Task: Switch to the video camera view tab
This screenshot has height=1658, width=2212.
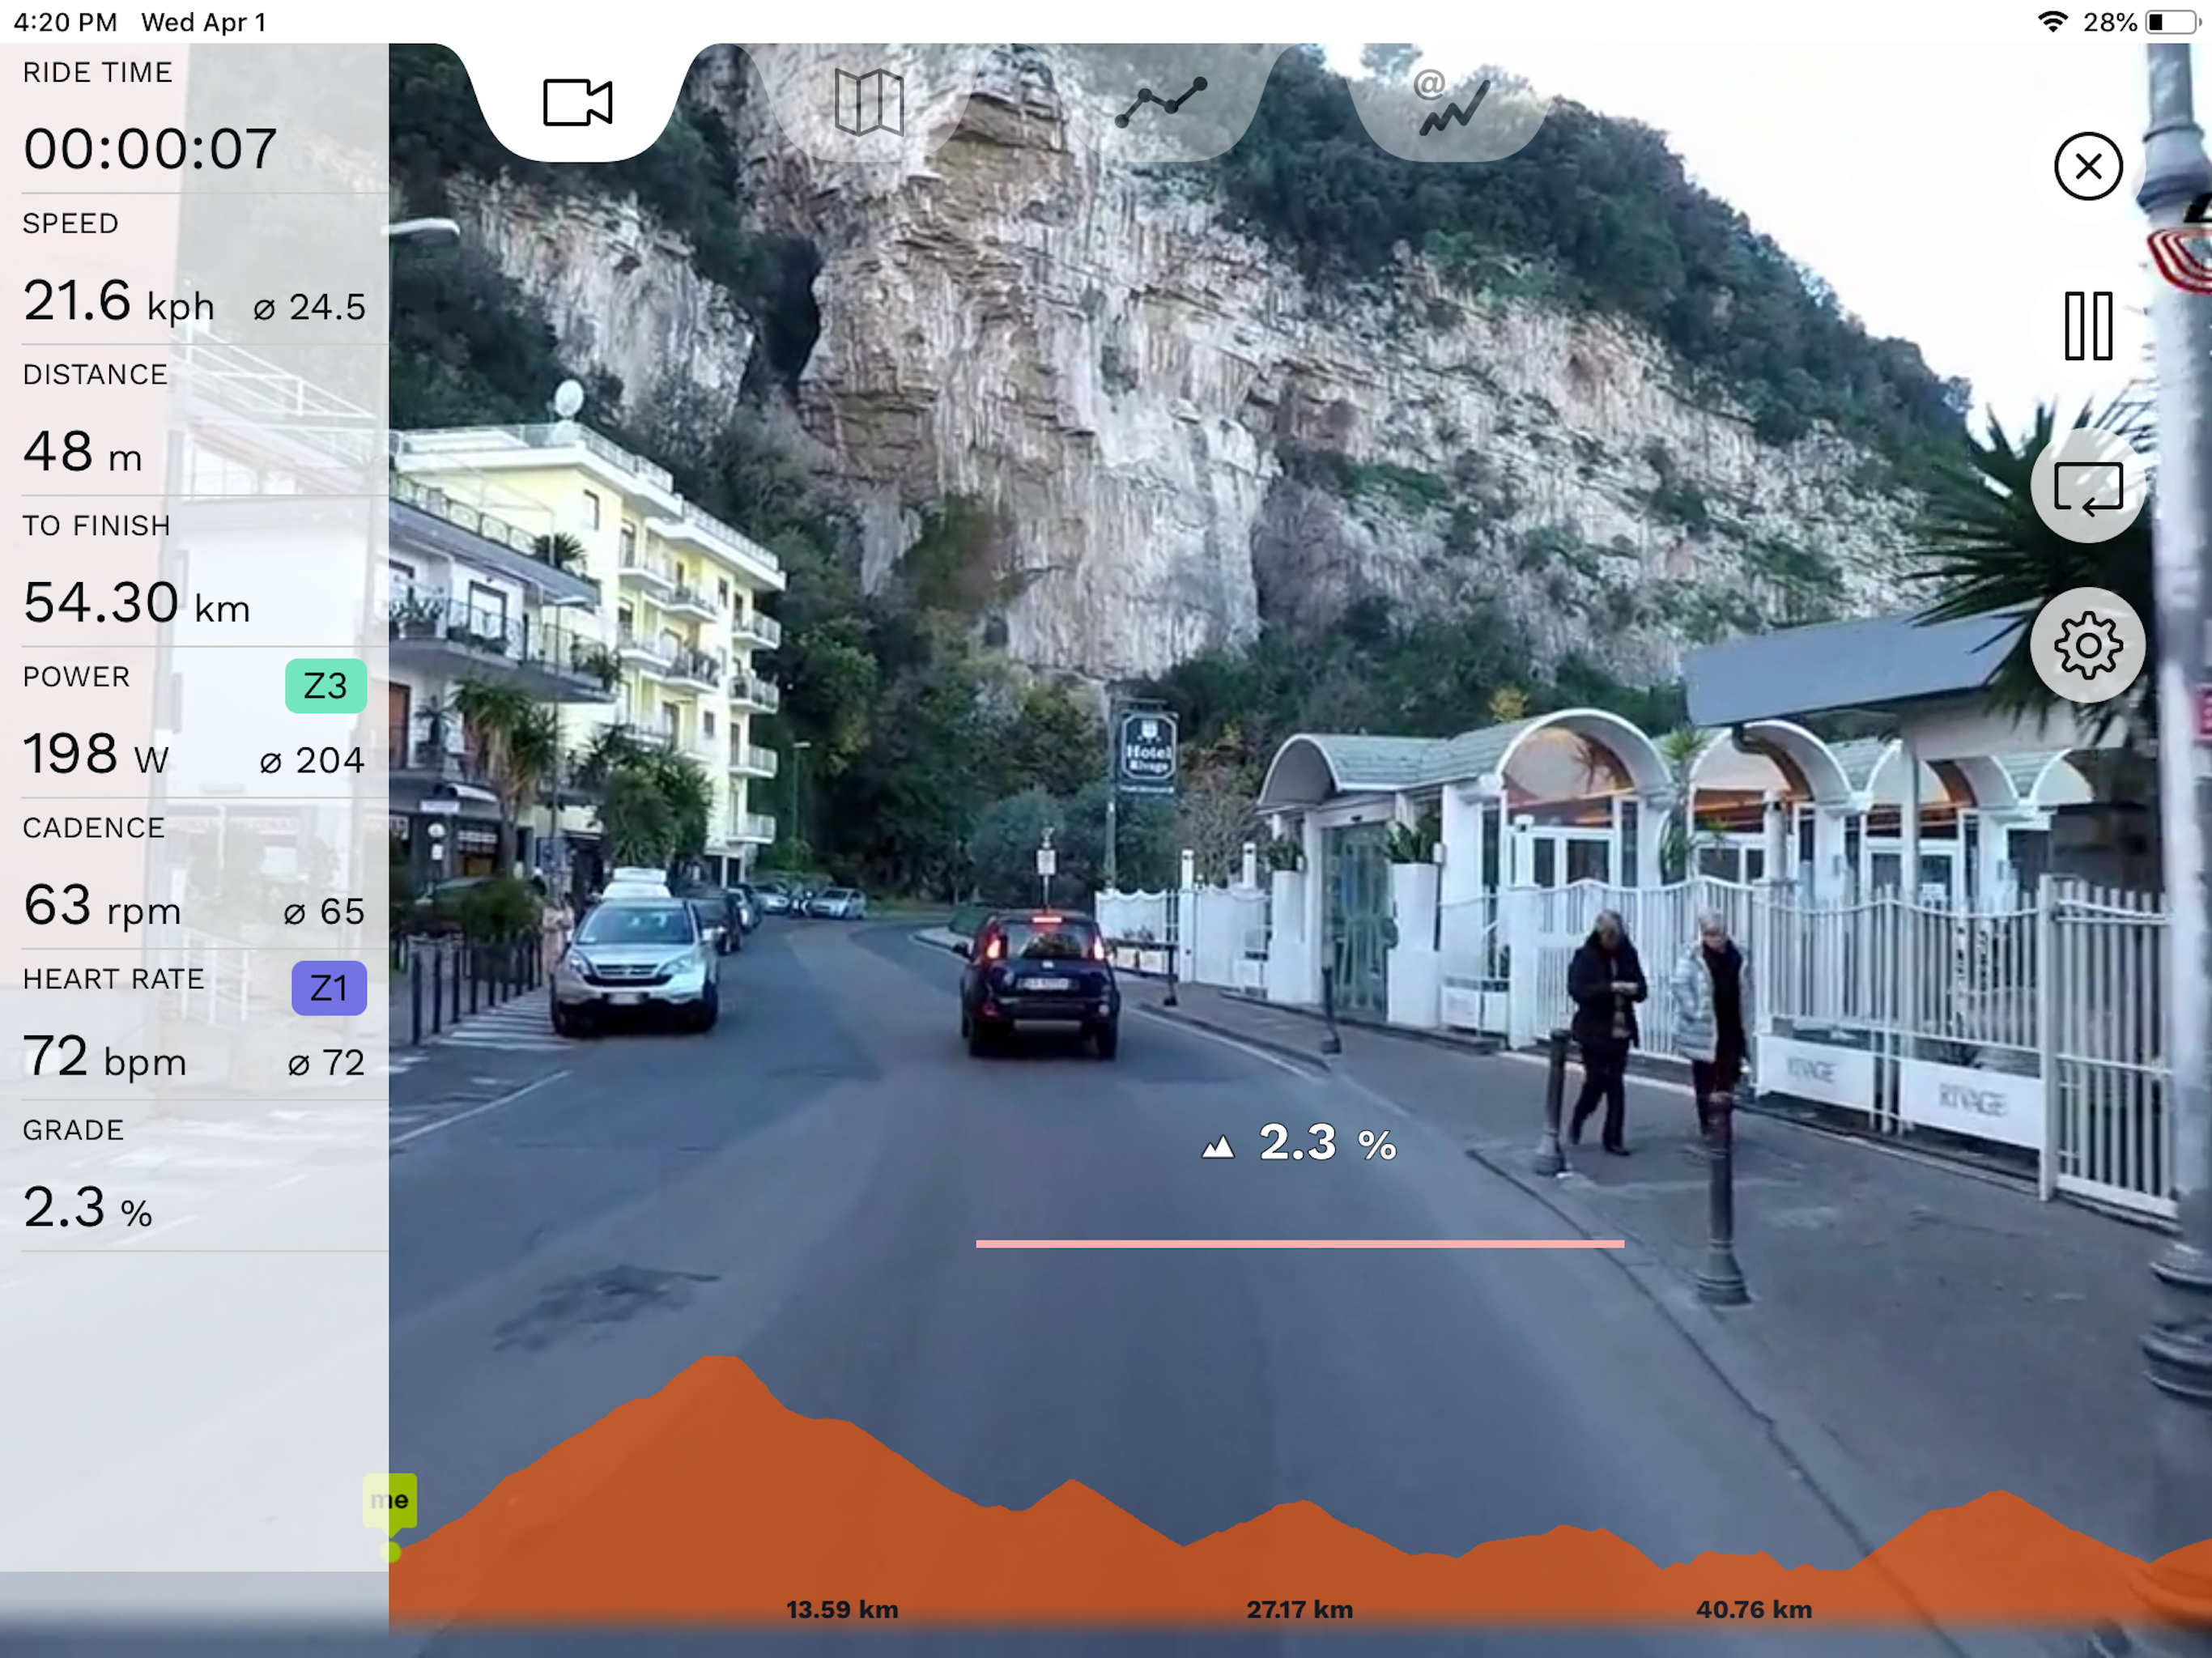Action: tap(577, 102)
